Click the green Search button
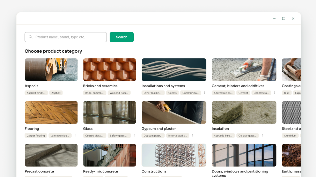The width and height of the screenshot is (316, 177). coord(122,37)
